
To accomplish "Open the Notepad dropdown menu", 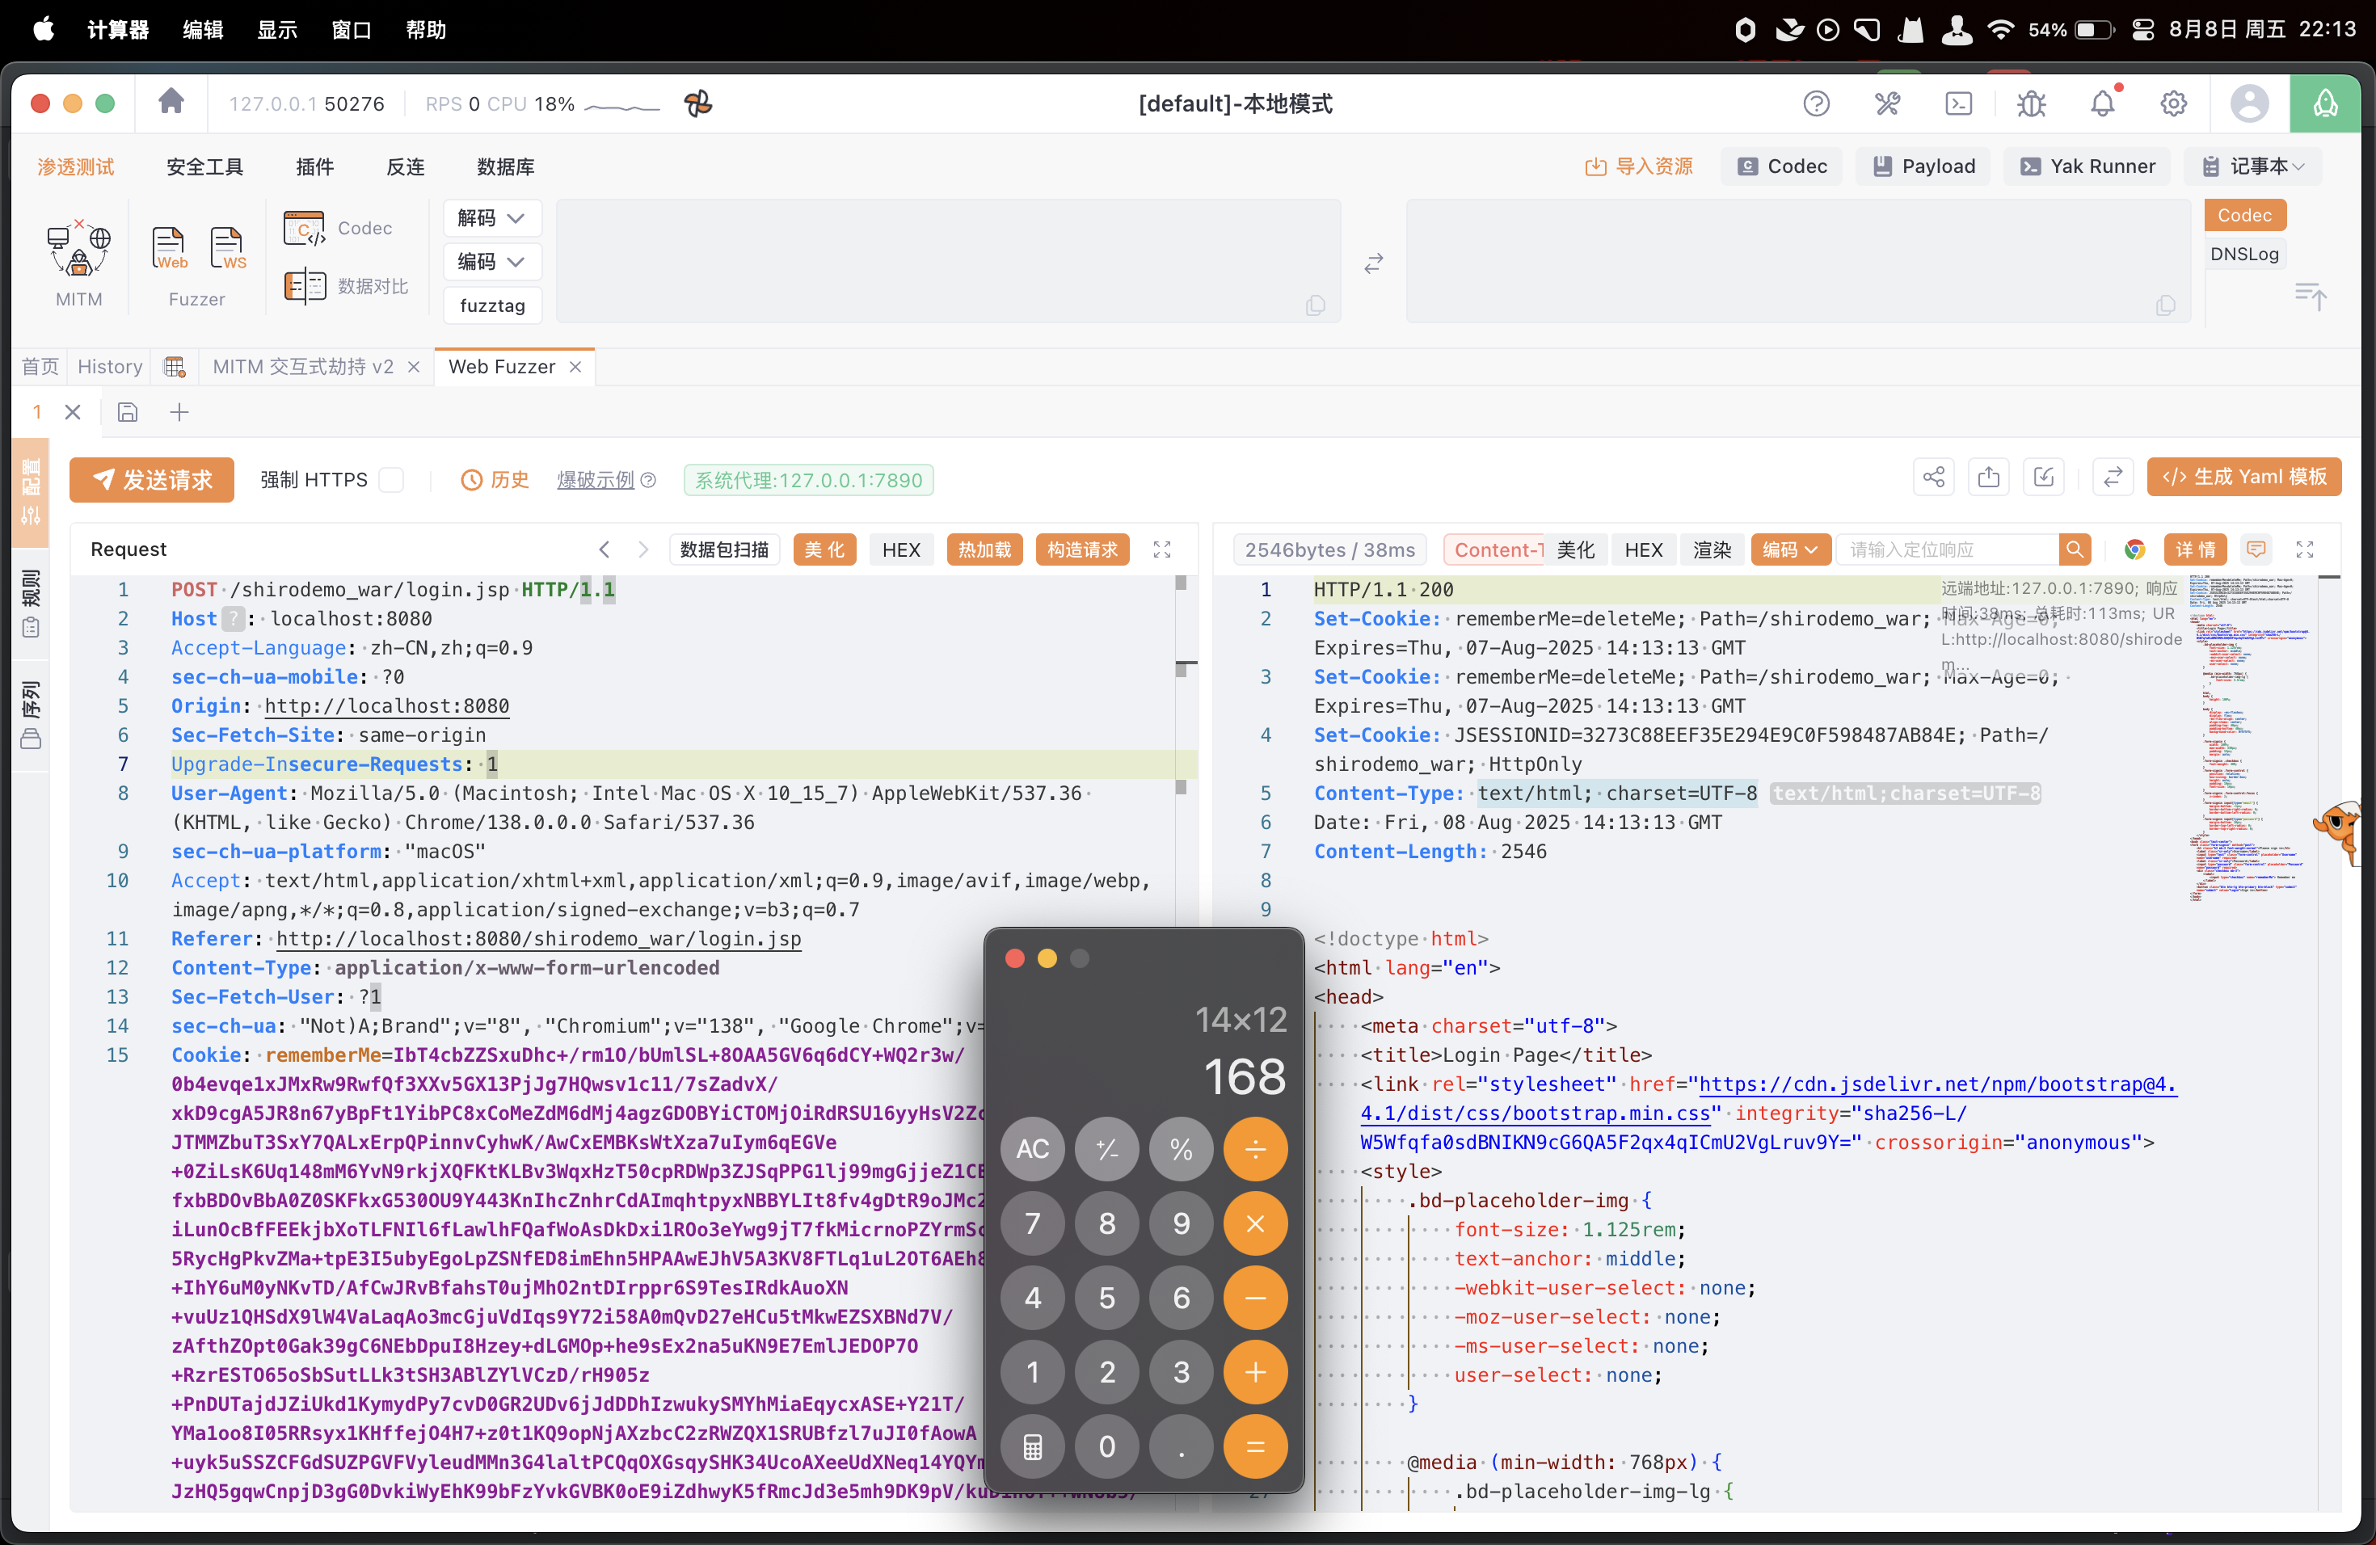I will tap(2254, 166).
